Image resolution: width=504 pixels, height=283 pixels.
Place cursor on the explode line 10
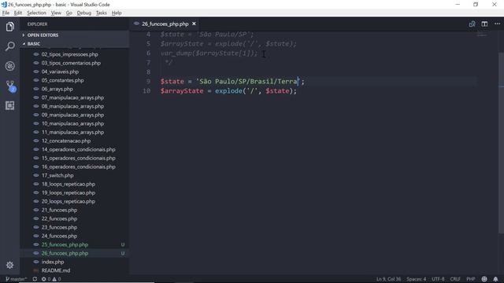[x=228, y=91]
